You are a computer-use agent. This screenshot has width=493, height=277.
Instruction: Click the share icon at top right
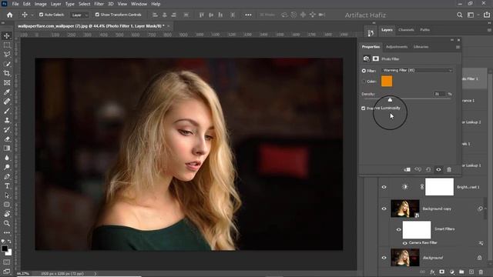[x=487, y=15]
